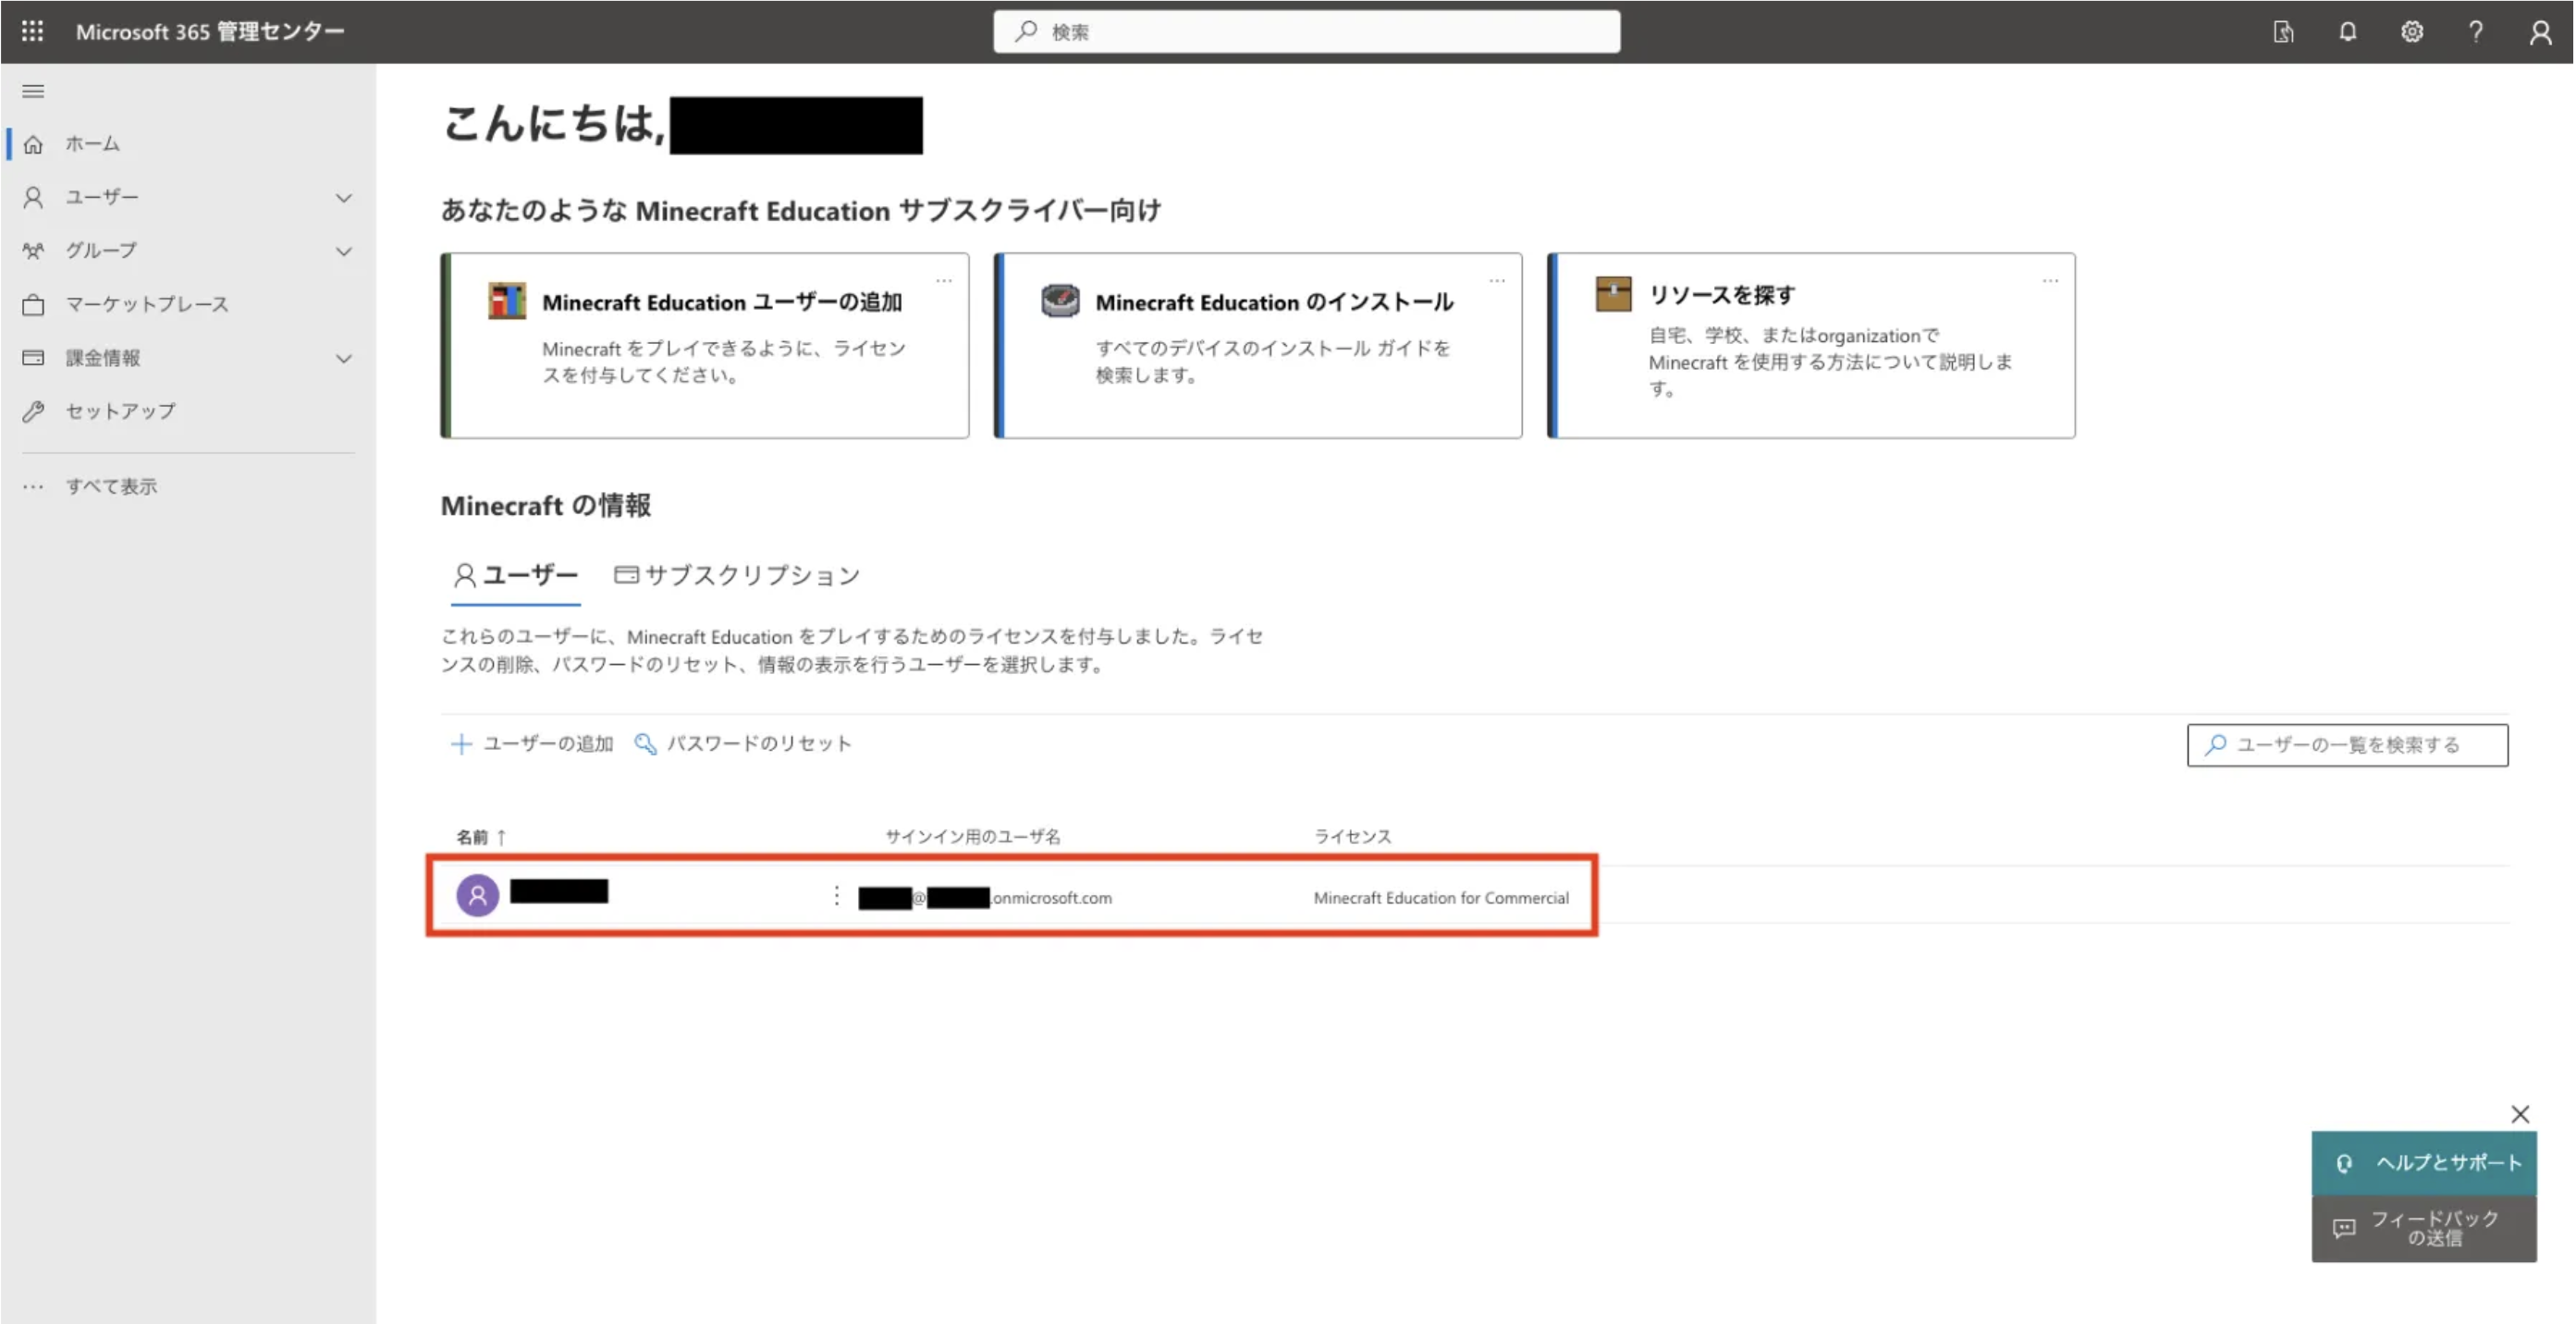The width and height of the screenshot is (2576, 1324).
Task: Open the Help question mark icon
Action: click(x=2476, y=31)
